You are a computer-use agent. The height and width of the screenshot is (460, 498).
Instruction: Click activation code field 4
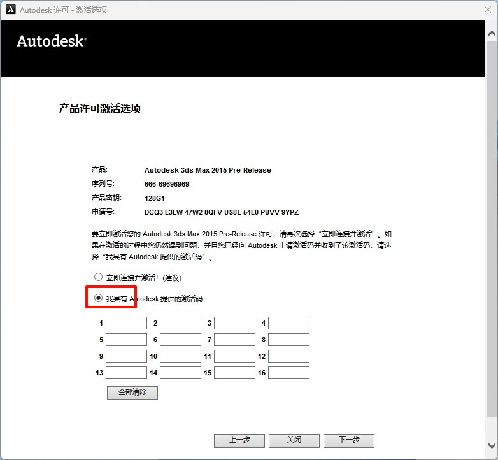click(288, 324)
